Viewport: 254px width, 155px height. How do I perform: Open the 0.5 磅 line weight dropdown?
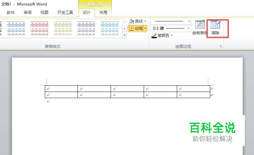(x=189, y=28)
